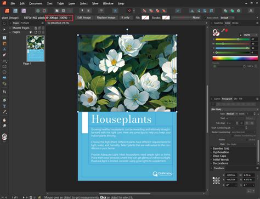The height and width of the screenshot is (199, 260).
Task: Open the Window menu
Action: [x=108, y=3]
